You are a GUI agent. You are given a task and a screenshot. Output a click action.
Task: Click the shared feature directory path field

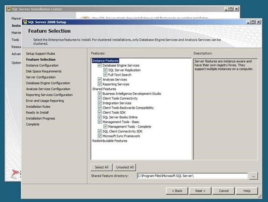[192, 176]
